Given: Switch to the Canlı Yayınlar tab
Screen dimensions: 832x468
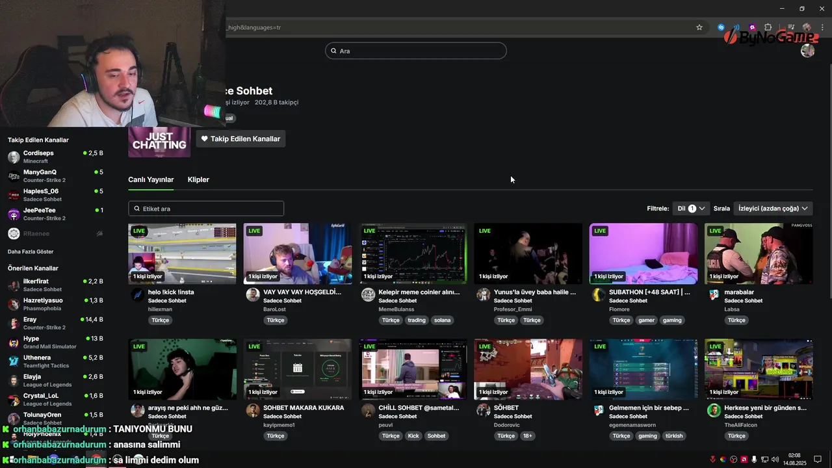Looking at the screenshot, I should coord(151,179).
